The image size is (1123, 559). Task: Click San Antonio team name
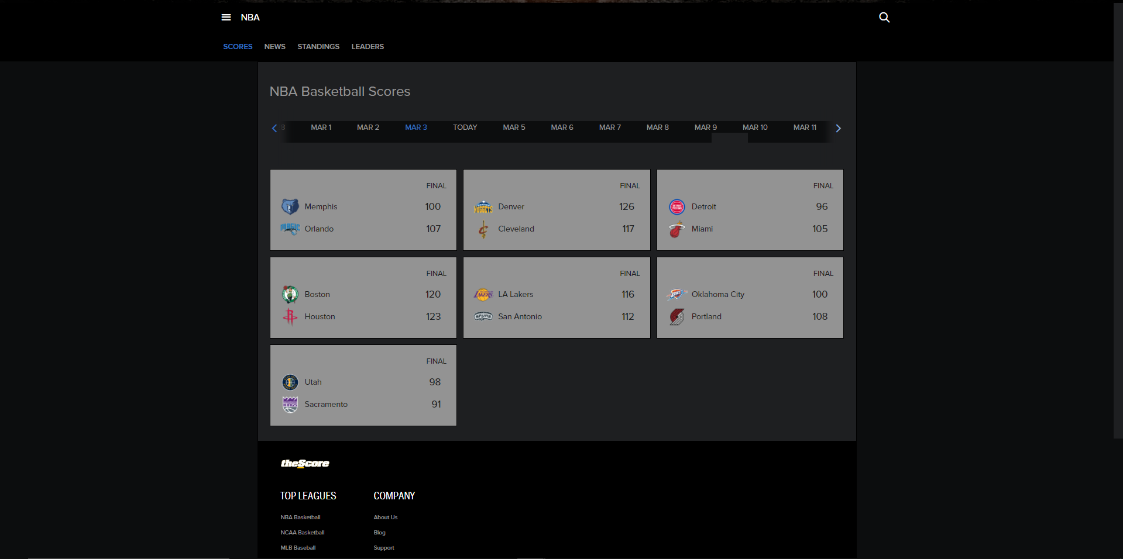(520, 317)
